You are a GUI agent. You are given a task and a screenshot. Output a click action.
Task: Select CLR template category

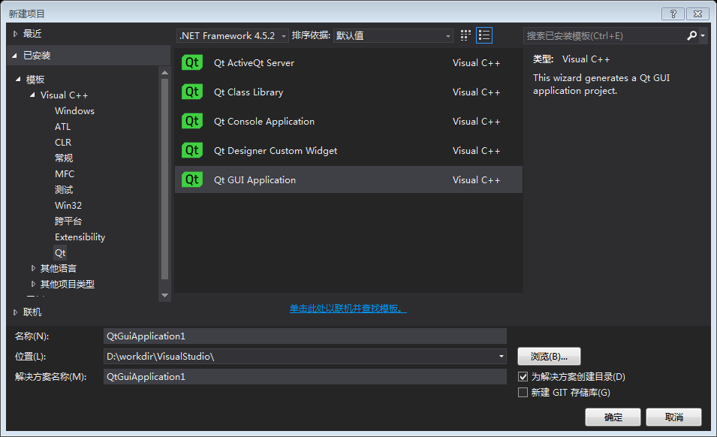coord(63,143)
